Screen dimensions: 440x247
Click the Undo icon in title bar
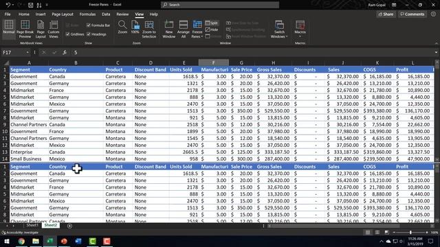click(8, 5)
